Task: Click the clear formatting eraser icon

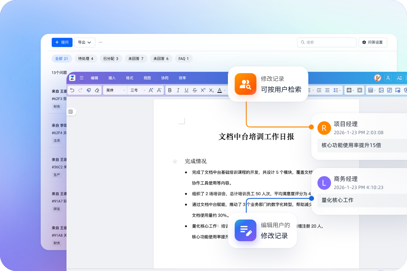Action: (97, 90)
